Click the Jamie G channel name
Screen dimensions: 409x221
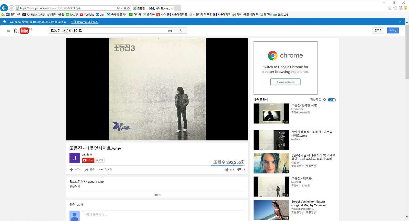tap(87, 155)
